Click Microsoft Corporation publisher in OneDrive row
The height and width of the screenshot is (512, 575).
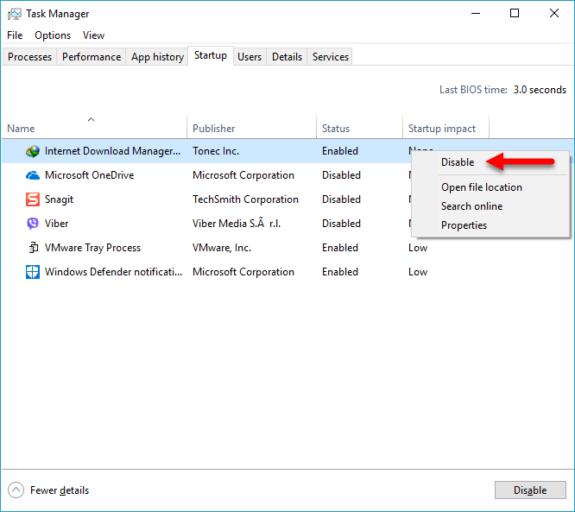click(243, 175)
